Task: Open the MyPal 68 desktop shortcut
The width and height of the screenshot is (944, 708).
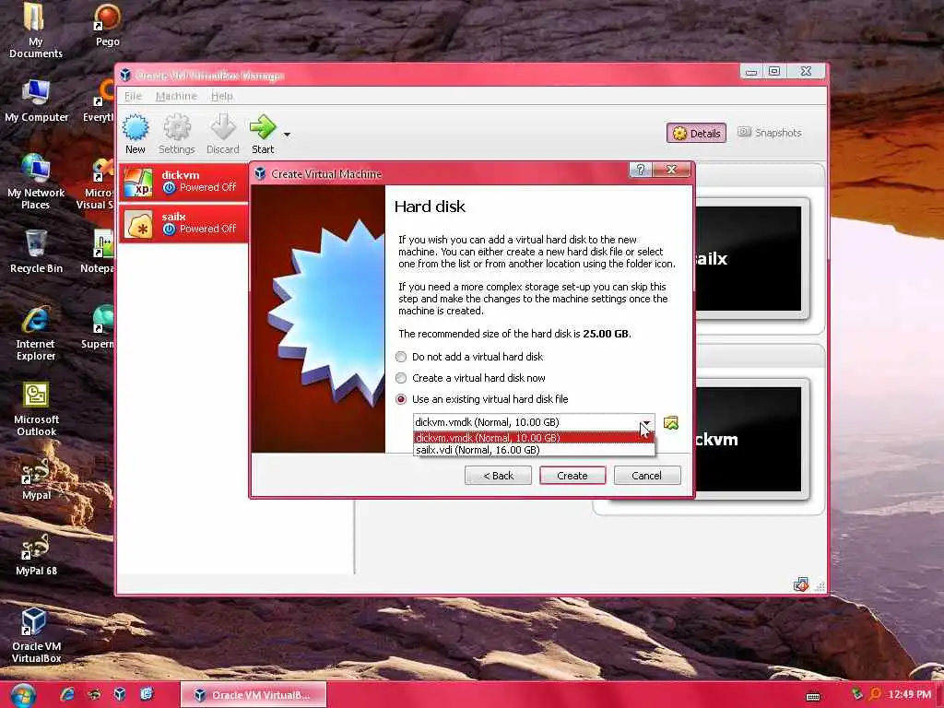Action: click(36, 554)
